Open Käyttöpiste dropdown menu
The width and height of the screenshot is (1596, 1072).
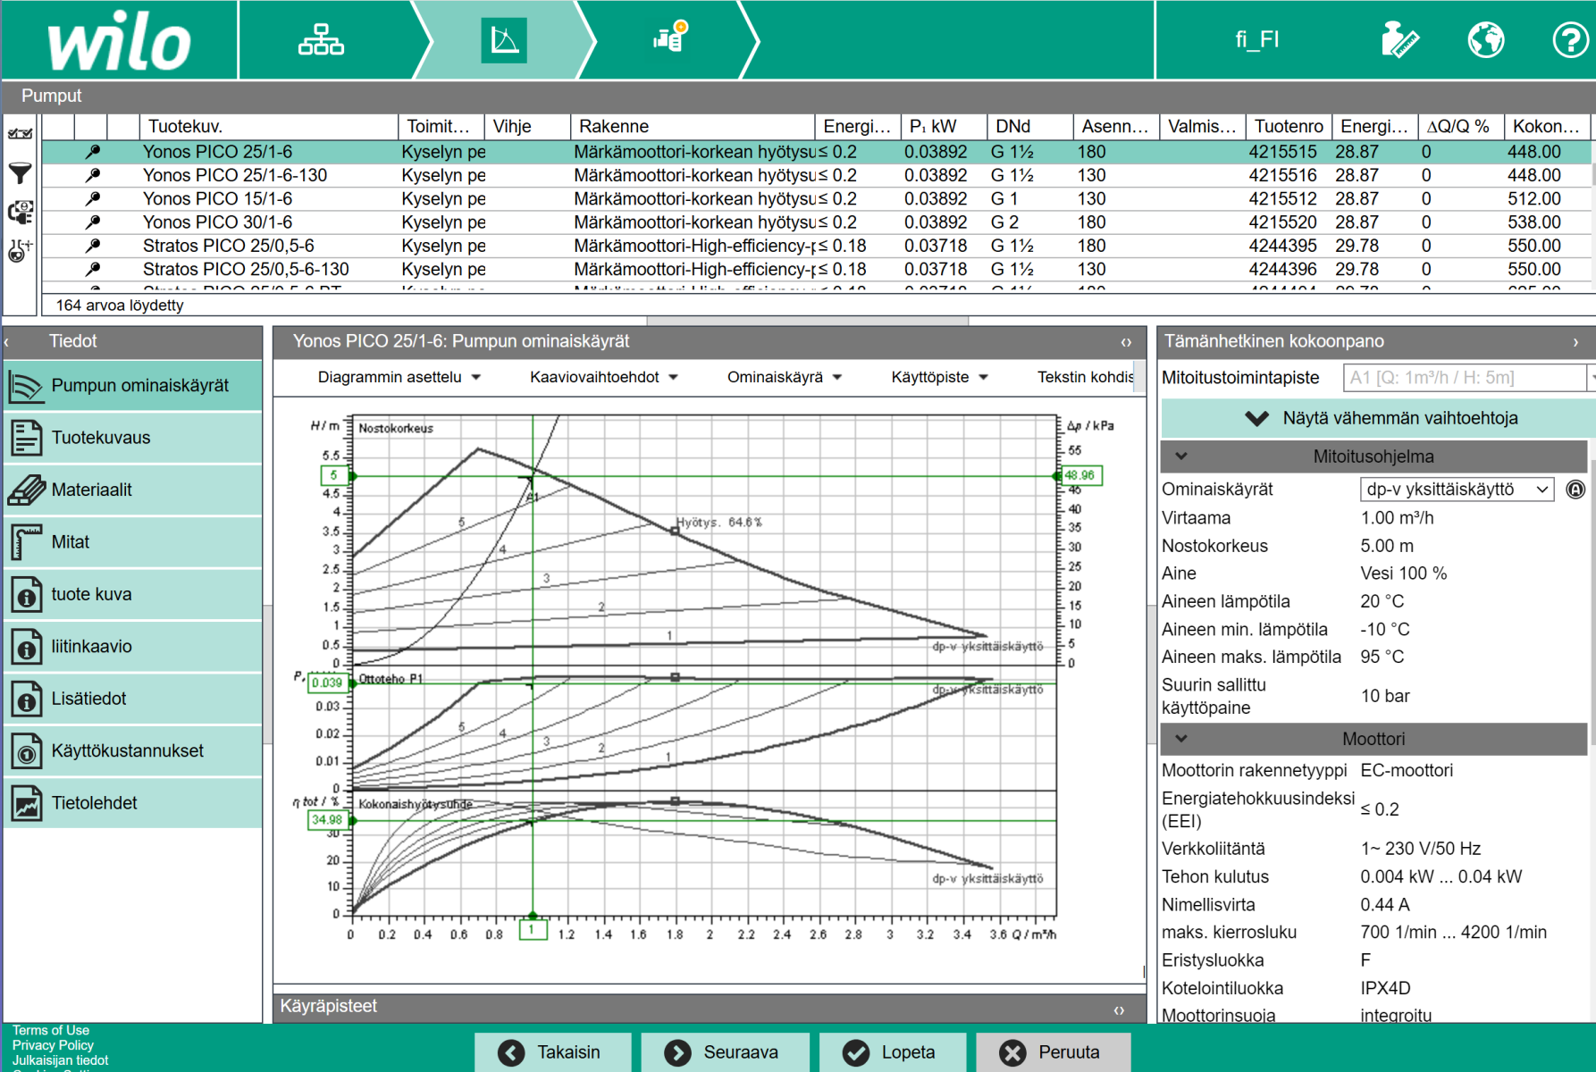tap(939, 377)
